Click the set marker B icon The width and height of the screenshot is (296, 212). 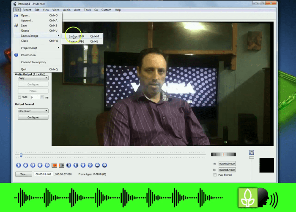[x=61, y=165]
